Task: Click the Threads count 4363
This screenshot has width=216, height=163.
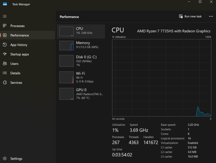Action: tap(134, 142)
